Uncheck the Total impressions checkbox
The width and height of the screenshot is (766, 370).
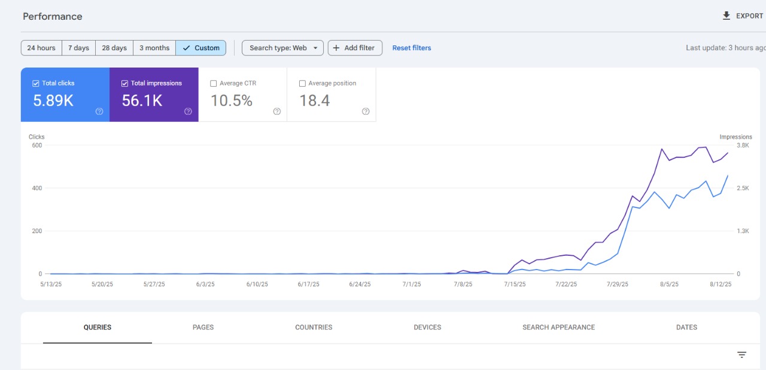click(x=124, y=84)
